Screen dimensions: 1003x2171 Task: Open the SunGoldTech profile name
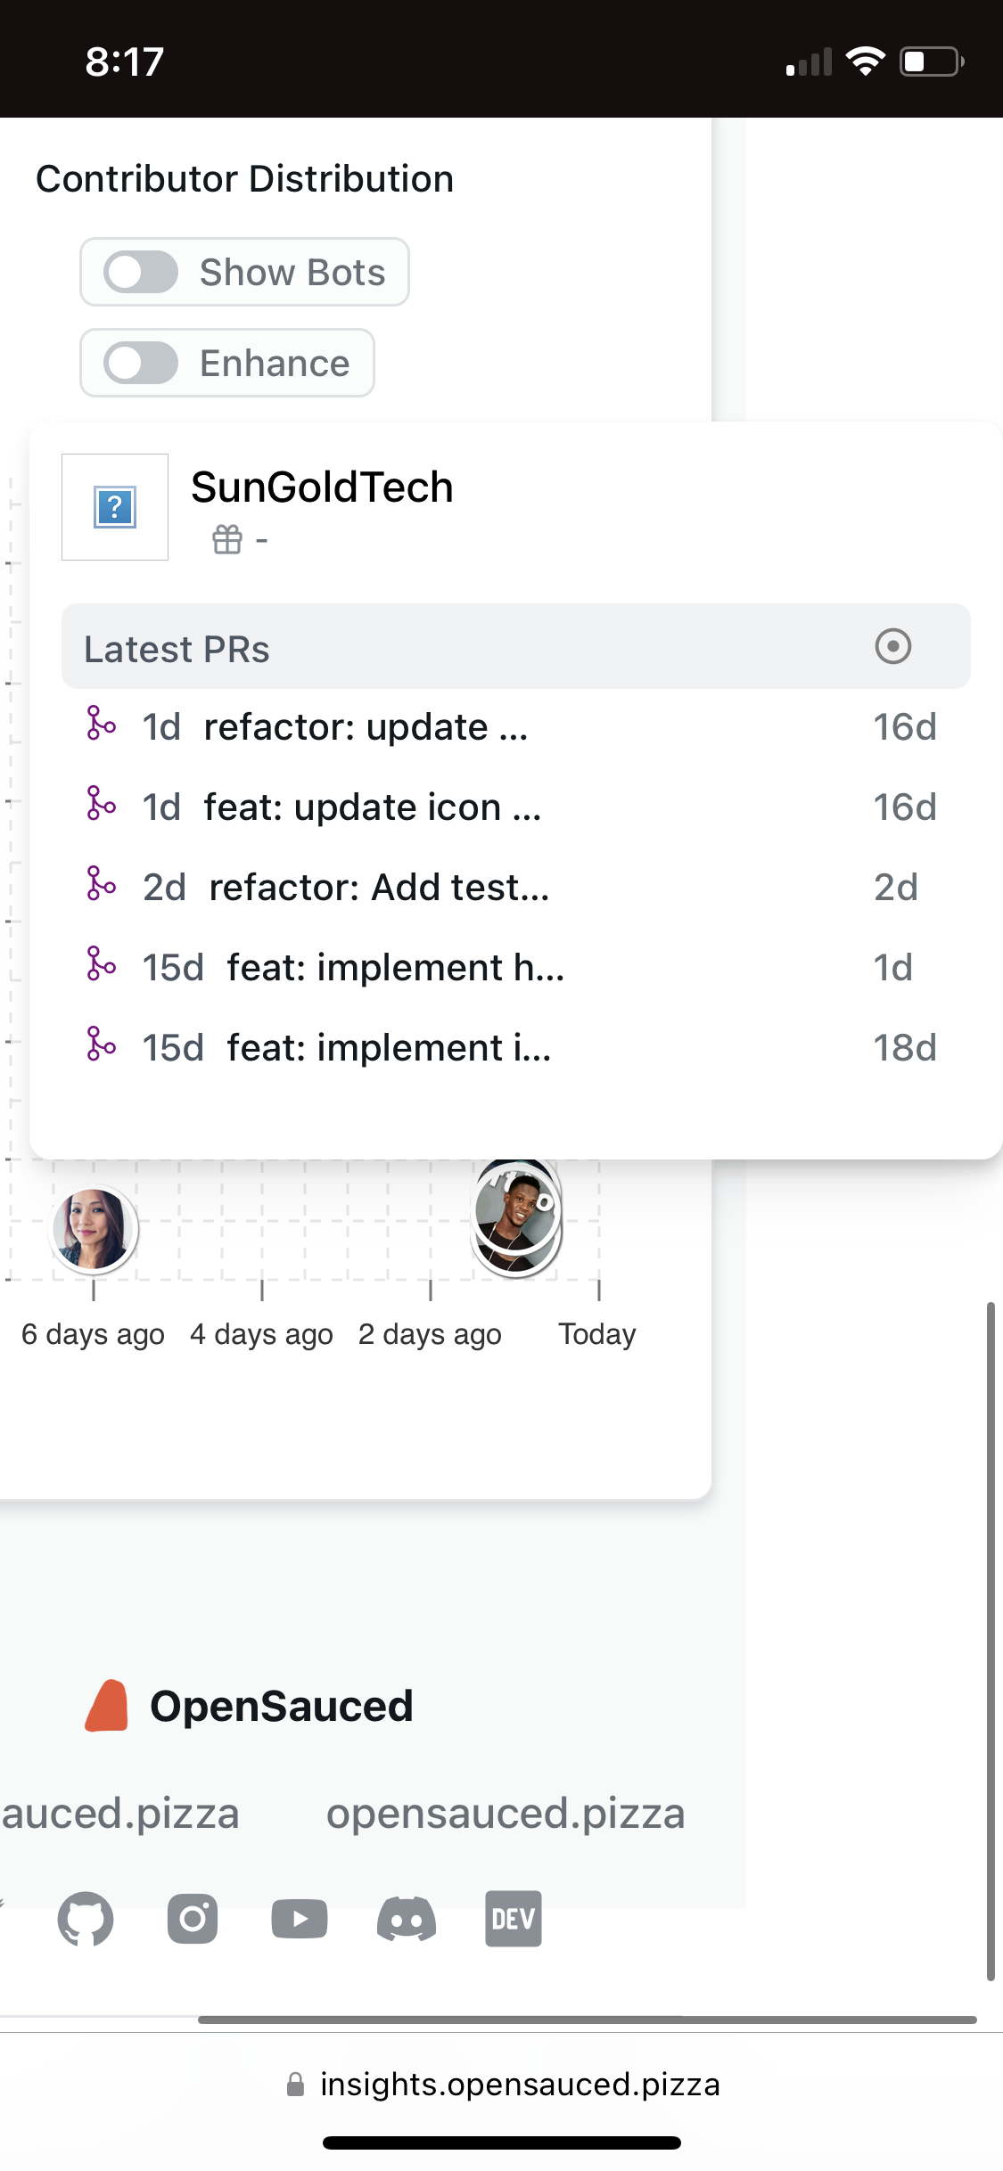coord(322,487)
